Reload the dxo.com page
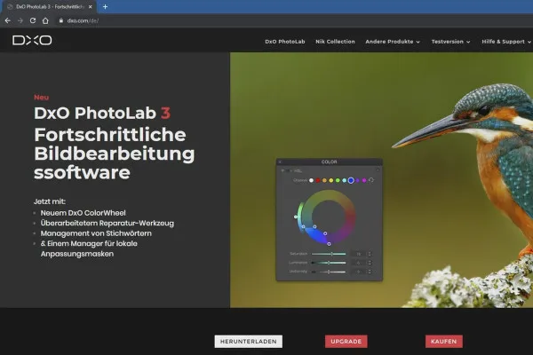The width and height of the screenshot is (533, 355). point(33,20)
